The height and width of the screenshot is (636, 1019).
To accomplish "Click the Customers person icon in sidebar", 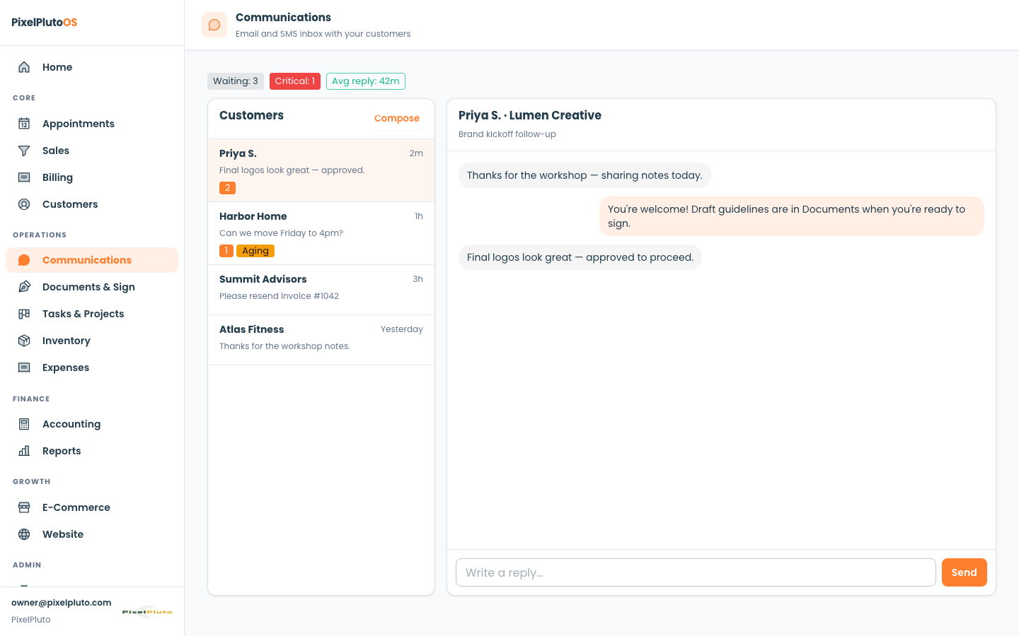I will pyautogui.click(x=24, y=204).
